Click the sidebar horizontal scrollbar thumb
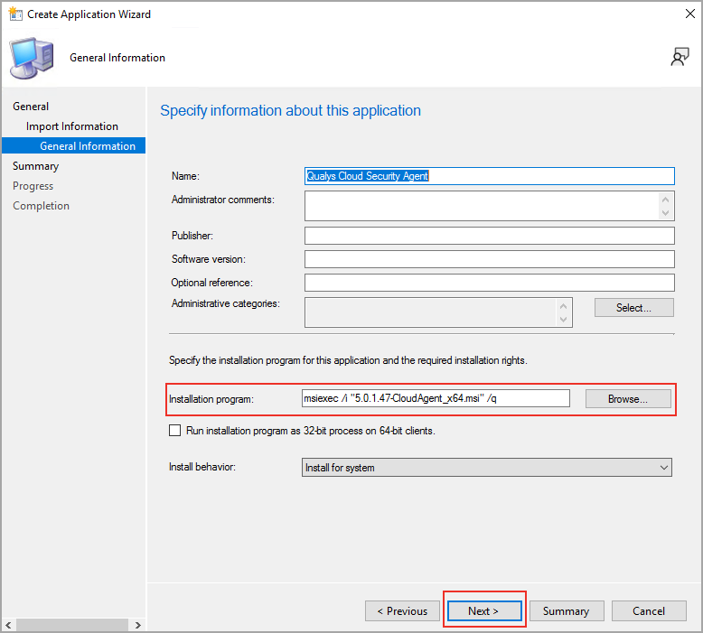Viewport: 703px width, 633px height. click(x=72, y=625)
